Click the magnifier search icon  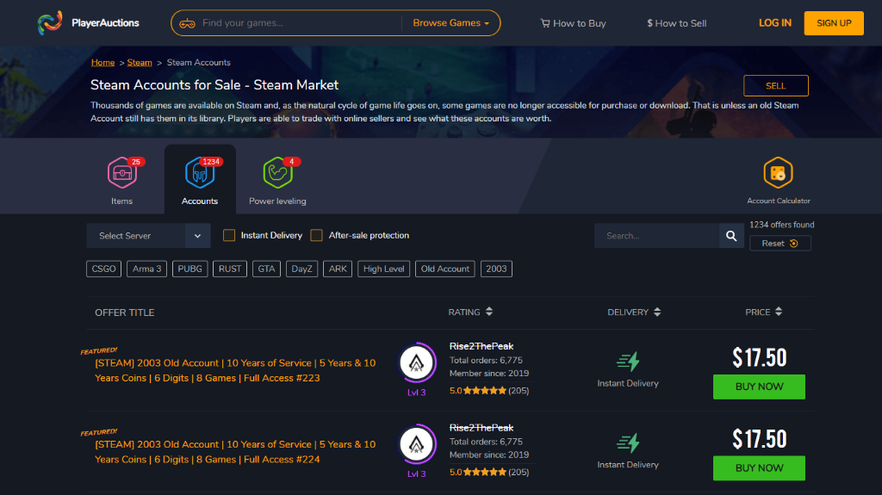coord(731,236)
